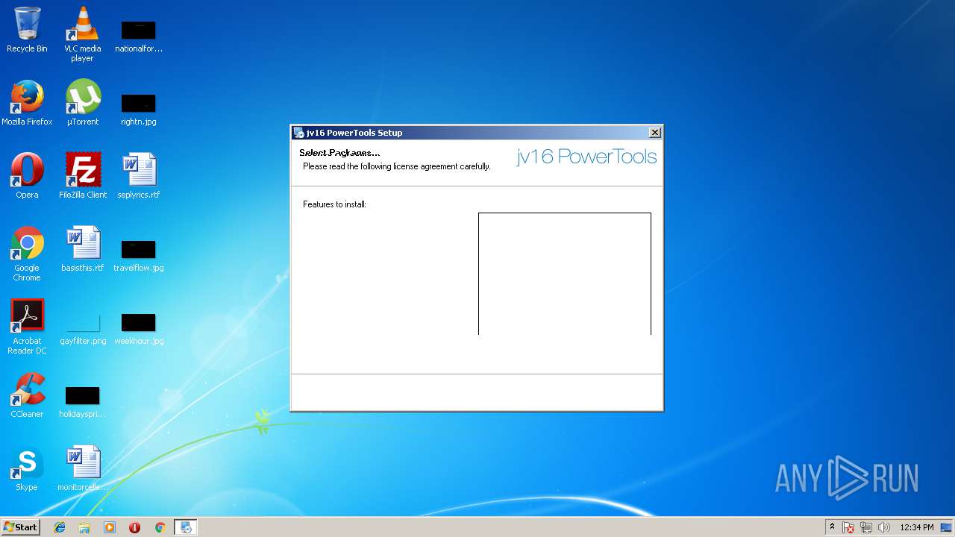Select the rightn.jpg desktop file
This screenshot has height=537, width=955.
pos(138,109)
